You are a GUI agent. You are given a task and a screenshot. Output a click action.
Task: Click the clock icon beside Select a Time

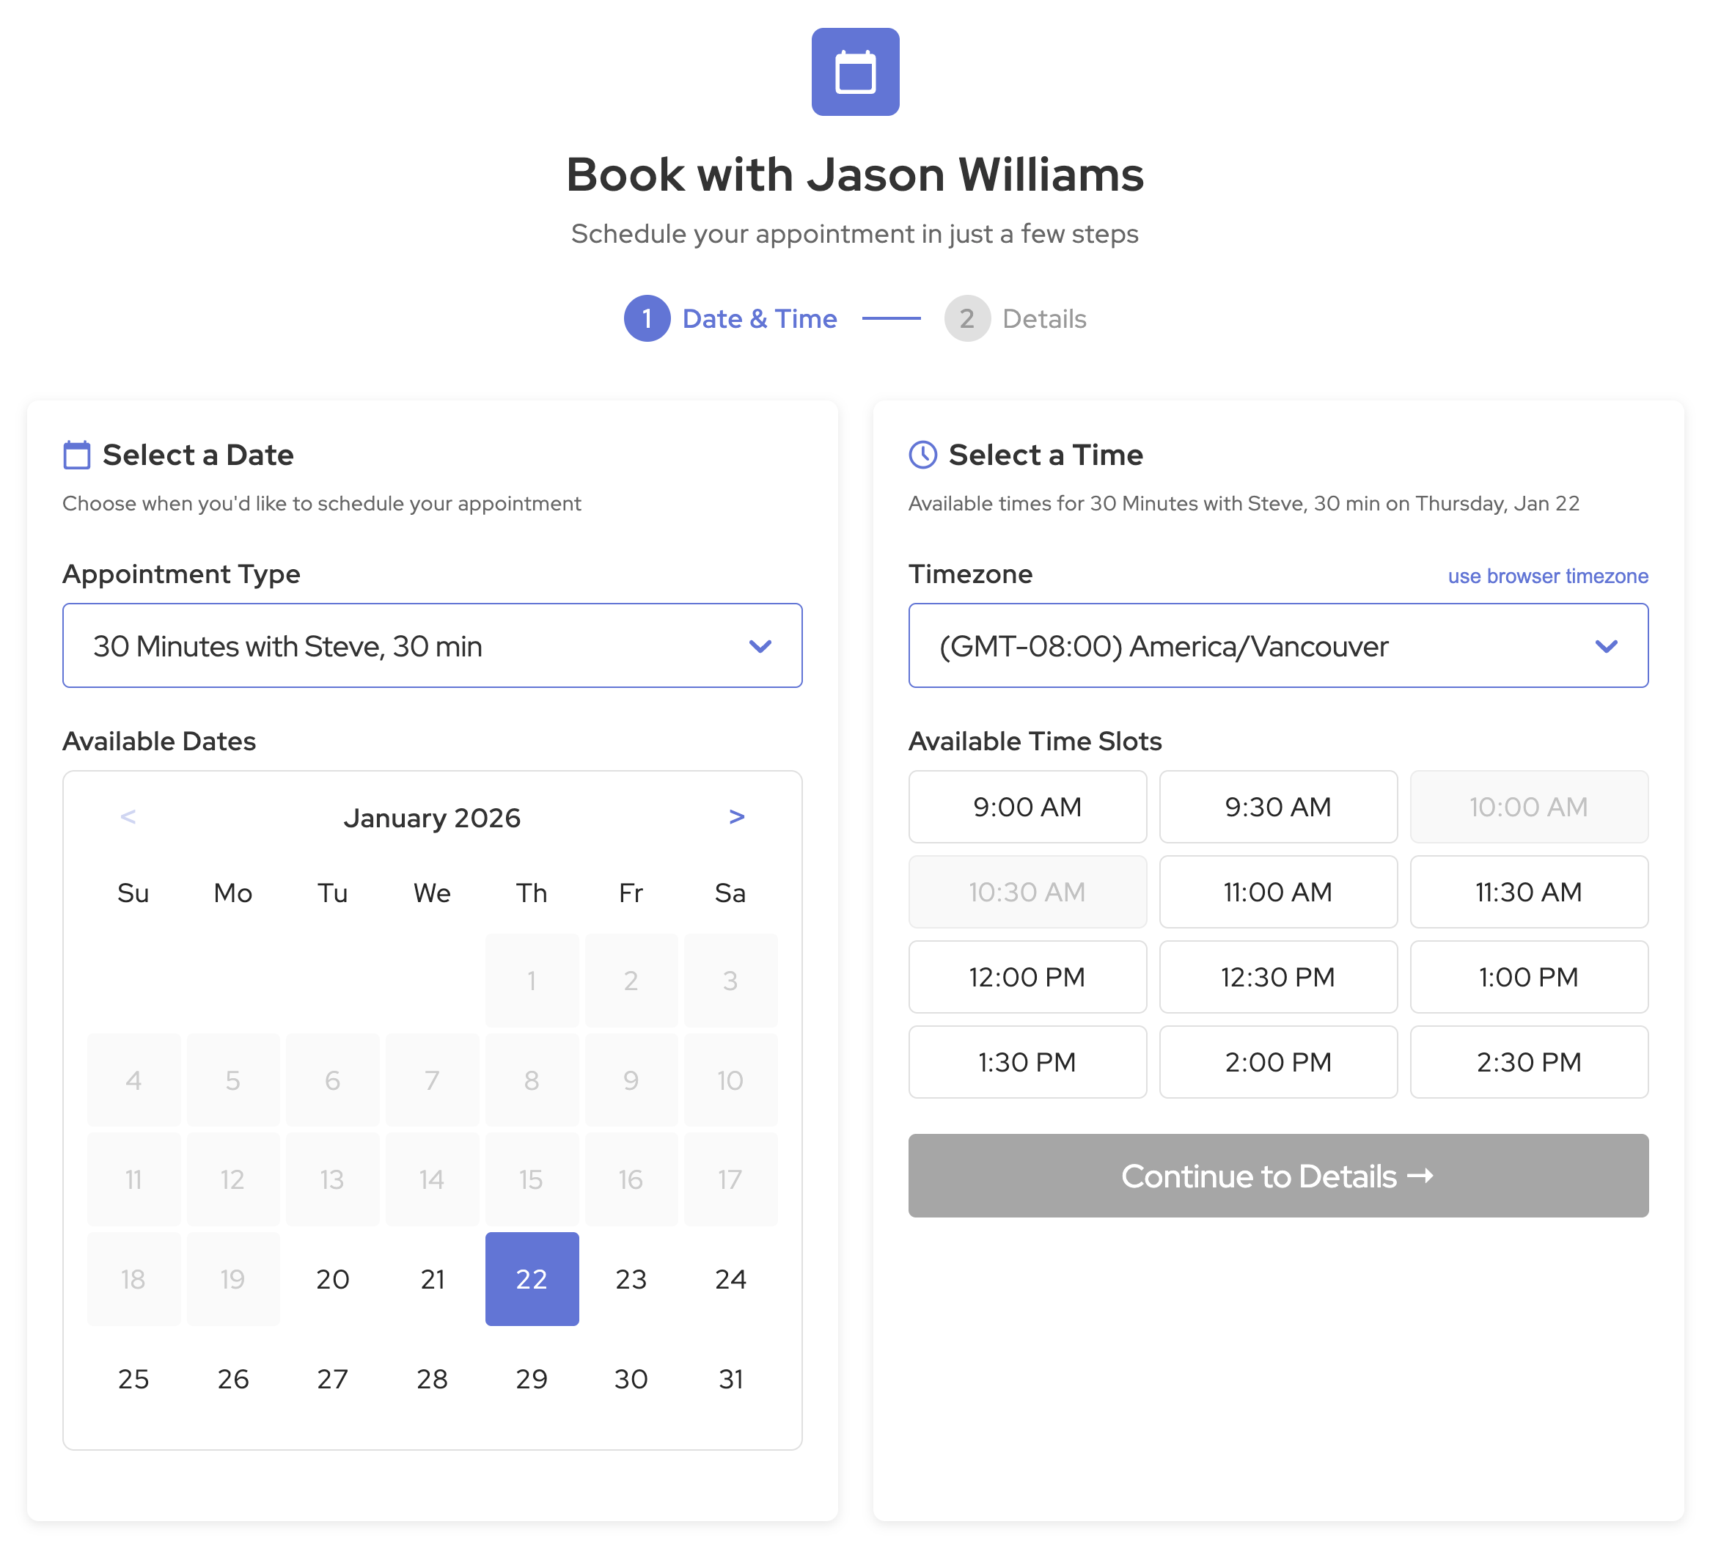click(x=922, y=455)
